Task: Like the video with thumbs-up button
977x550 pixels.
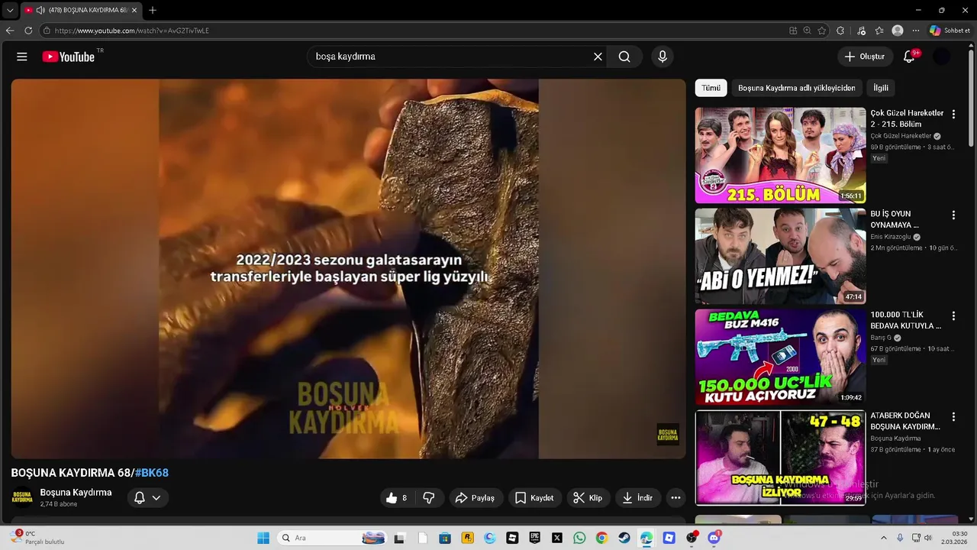Action: pos(397,498)
